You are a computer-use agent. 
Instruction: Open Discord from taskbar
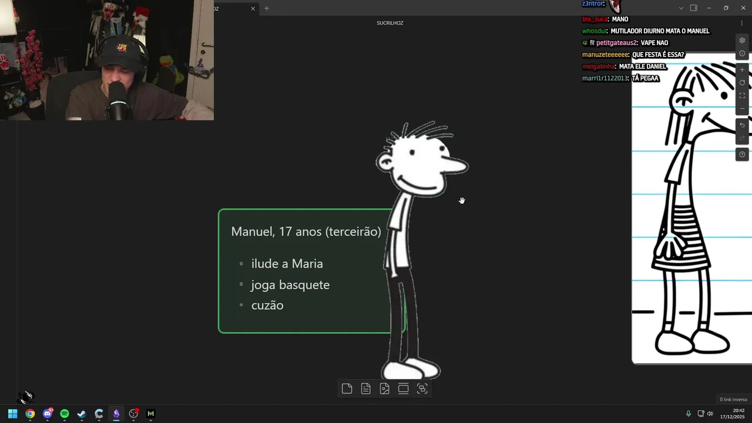click(x=48, y=414)
